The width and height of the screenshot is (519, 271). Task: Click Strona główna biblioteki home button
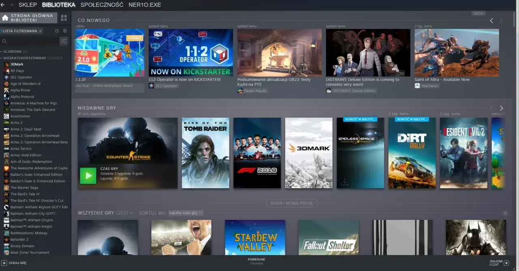[28, 18]
